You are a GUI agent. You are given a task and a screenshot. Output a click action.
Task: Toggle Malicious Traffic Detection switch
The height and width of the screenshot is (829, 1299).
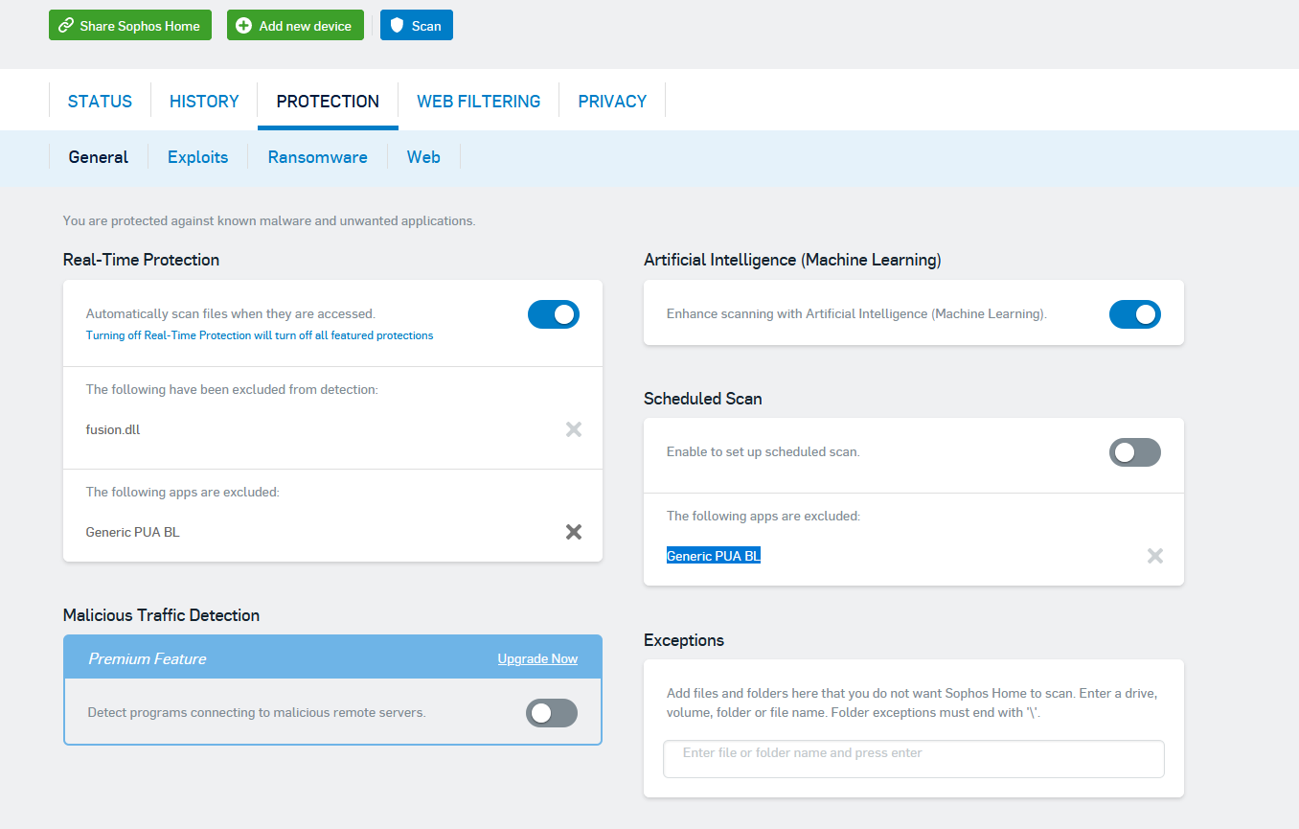[552, 713]
